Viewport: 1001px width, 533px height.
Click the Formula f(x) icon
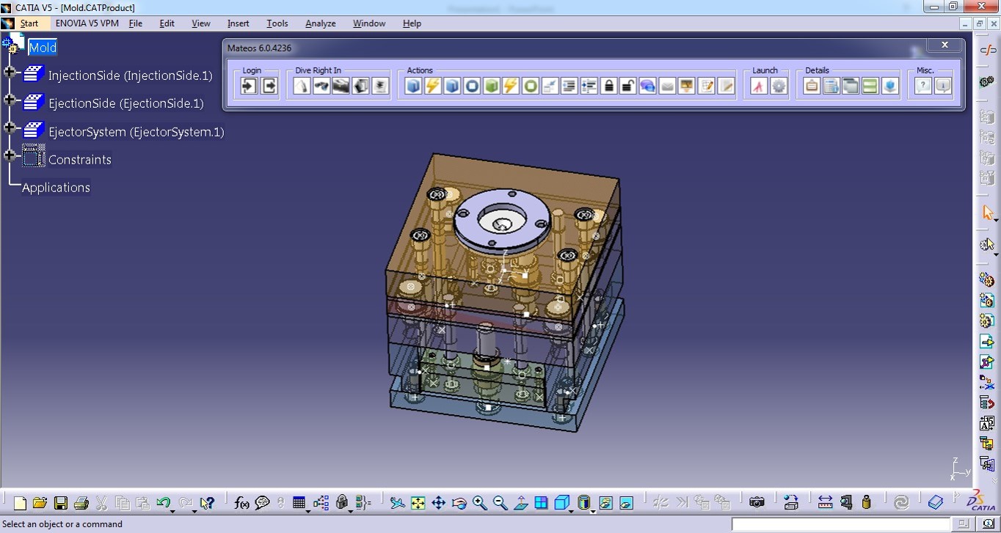point(241,503)
